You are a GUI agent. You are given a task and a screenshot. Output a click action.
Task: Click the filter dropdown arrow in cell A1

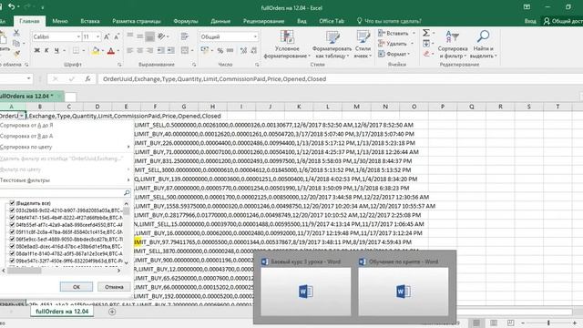pos(22,116)
